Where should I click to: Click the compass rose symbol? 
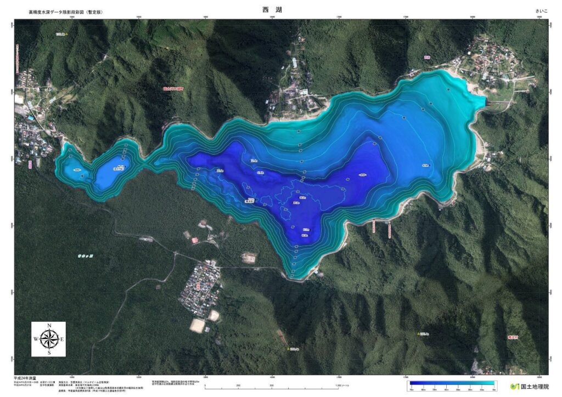[48, 338]
